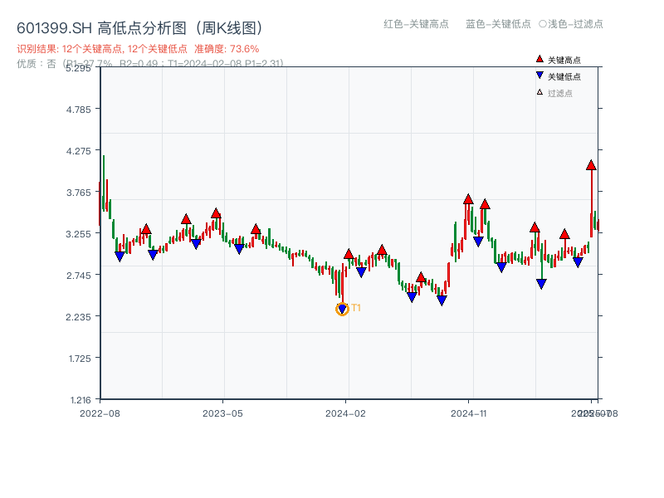Click the leftmost blue key-low marker on chart
Image resolution: width=664 pixels, height=498 pixels.
click(x=120, y=256)
